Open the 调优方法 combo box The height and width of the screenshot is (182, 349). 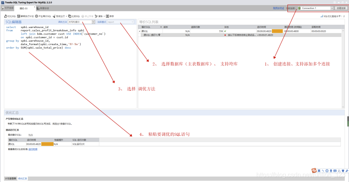click(82, 22)
